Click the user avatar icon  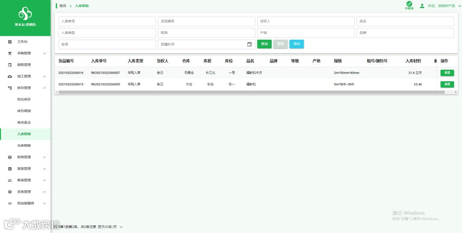(422, 6)
